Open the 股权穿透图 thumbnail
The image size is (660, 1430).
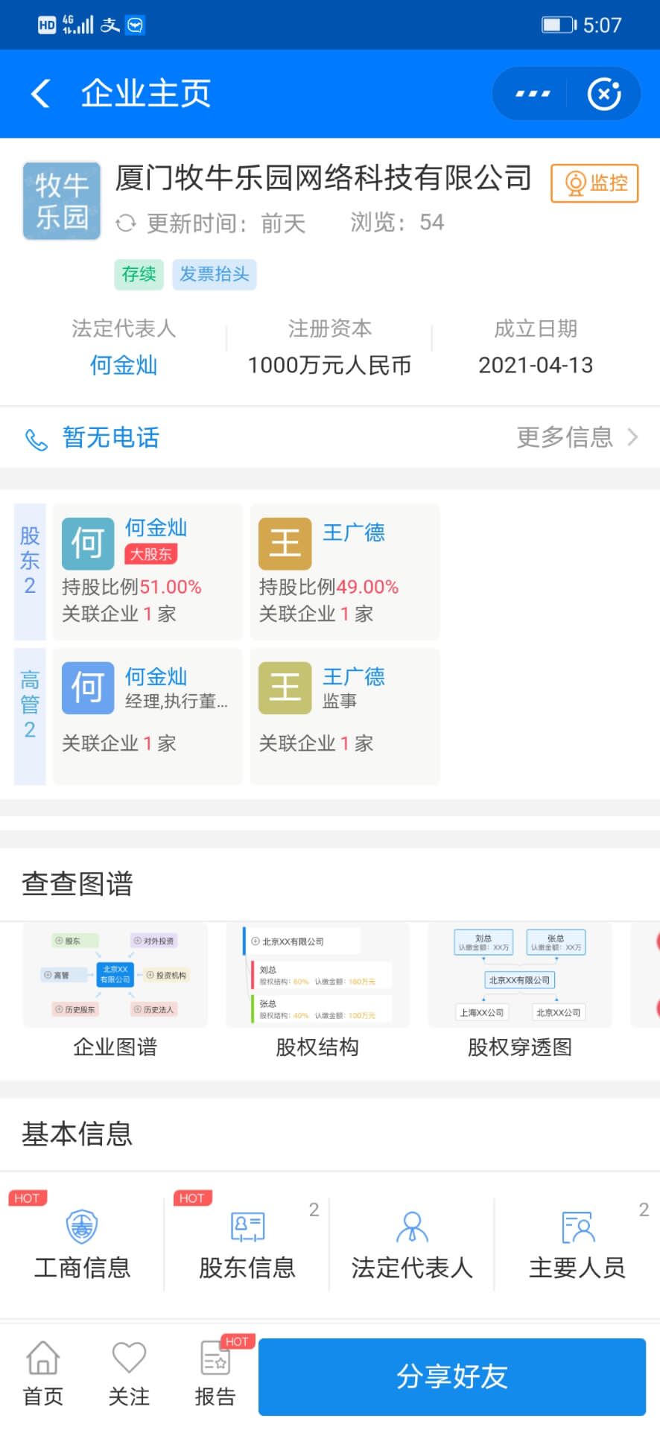point(520,976)
